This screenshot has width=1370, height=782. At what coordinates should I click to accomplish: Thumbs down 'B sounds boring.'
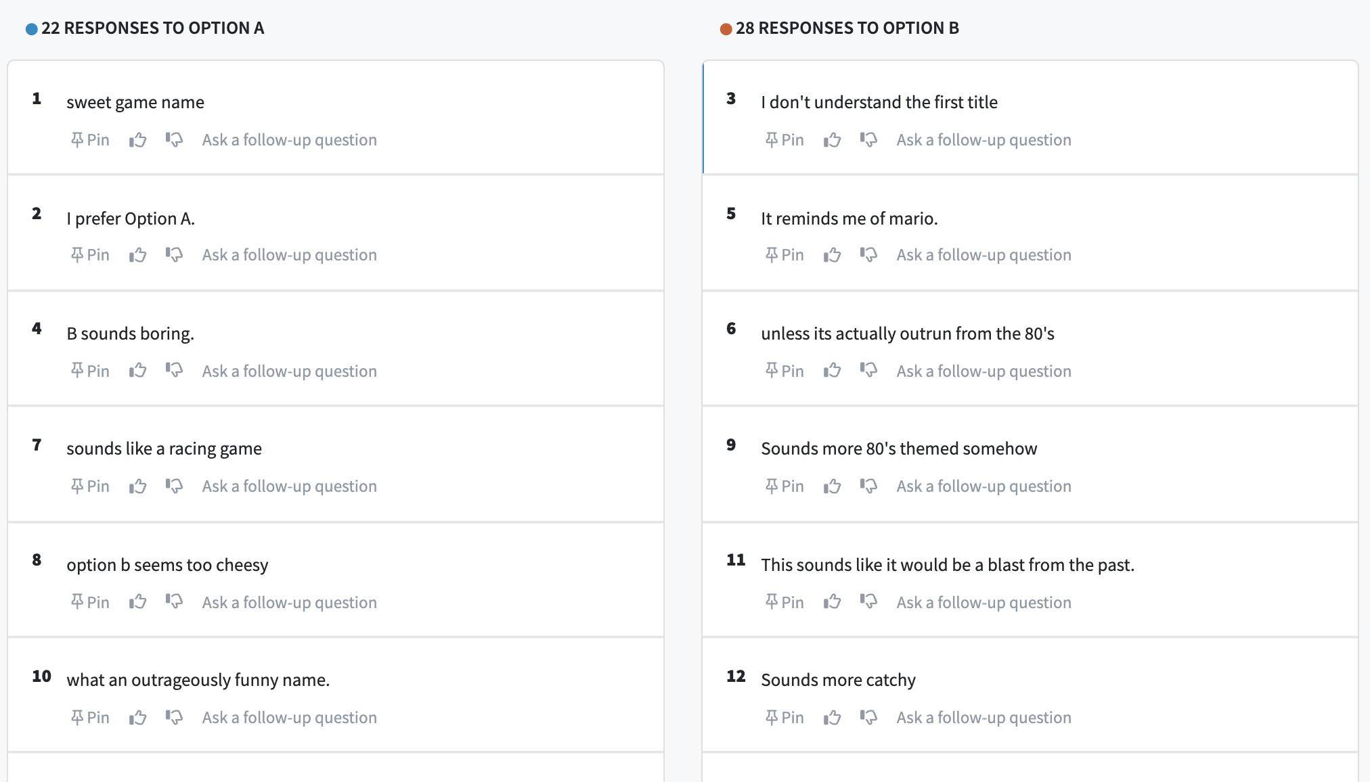coord(174,371)
